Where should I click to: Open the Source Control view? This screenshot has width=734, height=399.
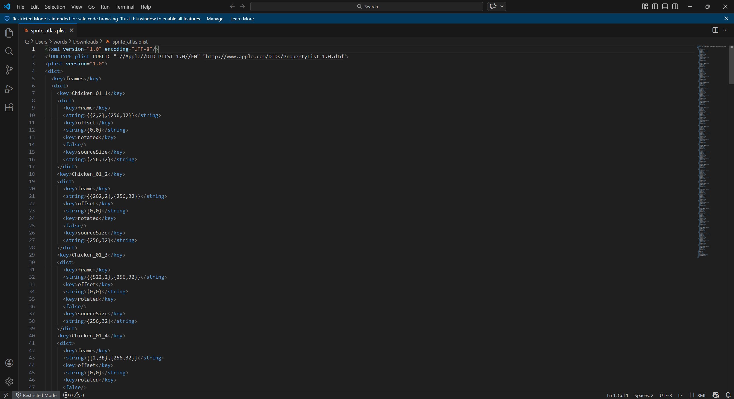click(x=9, y=70)
